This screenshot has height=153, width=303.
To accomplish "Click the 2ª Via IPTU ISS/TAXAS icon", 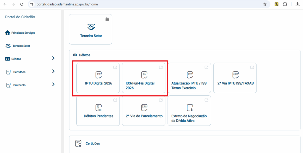I will (235, 75).
